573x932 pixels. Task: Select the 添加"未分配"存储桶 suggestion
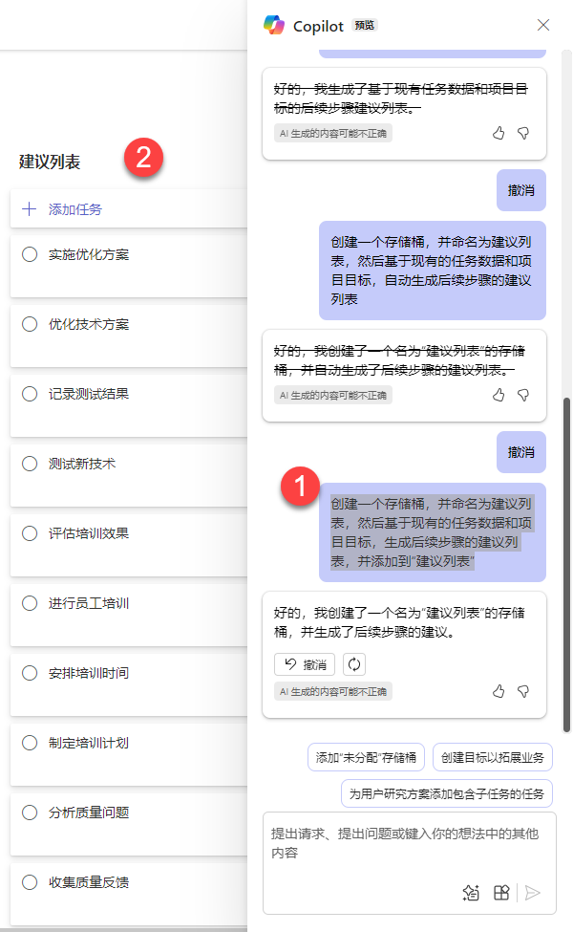pyautogui.click(x=366, y=757)
